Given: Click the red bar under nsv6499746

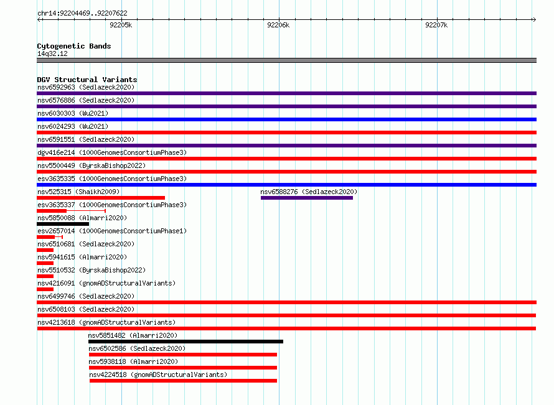Looking at the screenshot, I should pyautogui.click(x=286, y=302).
